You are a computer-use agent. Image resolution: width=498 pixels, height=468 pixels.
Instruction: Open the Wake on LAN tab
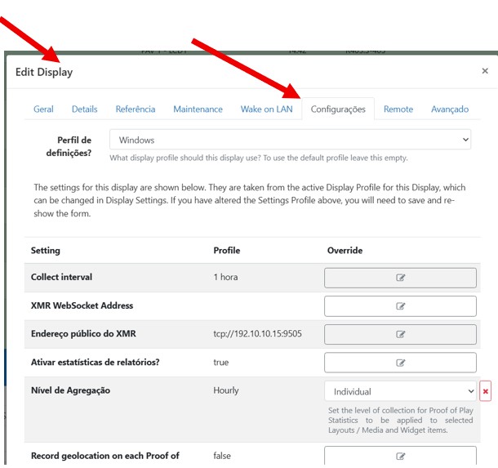click(266, 109)
